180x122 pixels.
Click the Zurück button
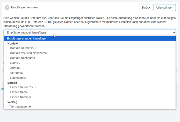(x=146, y=8)
